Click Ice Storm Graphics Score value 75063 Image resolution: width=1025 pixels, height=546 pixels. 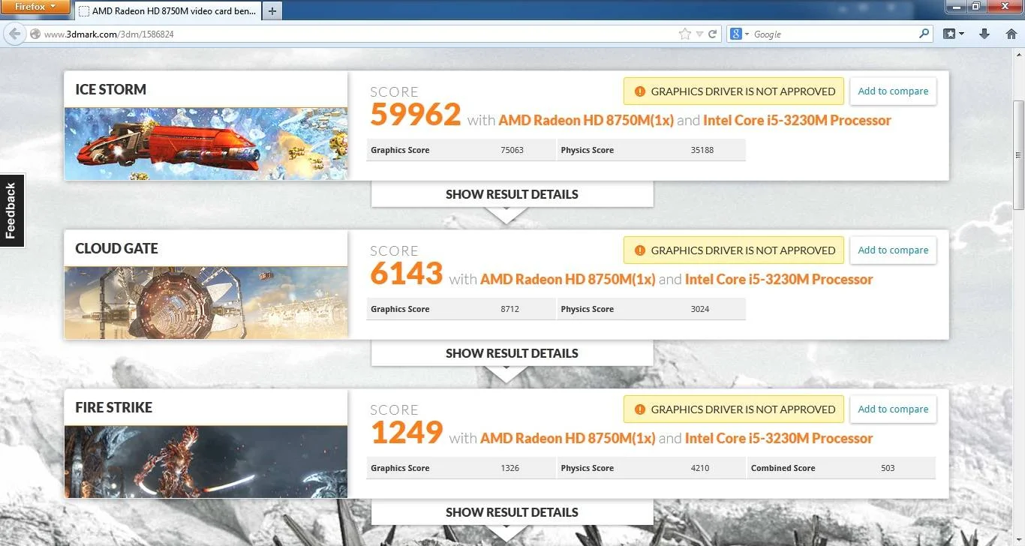click(512, 150)
